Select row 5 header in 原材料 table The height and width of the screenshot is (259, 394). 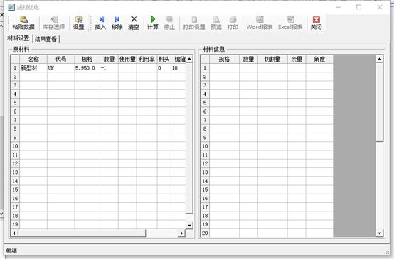15,103
